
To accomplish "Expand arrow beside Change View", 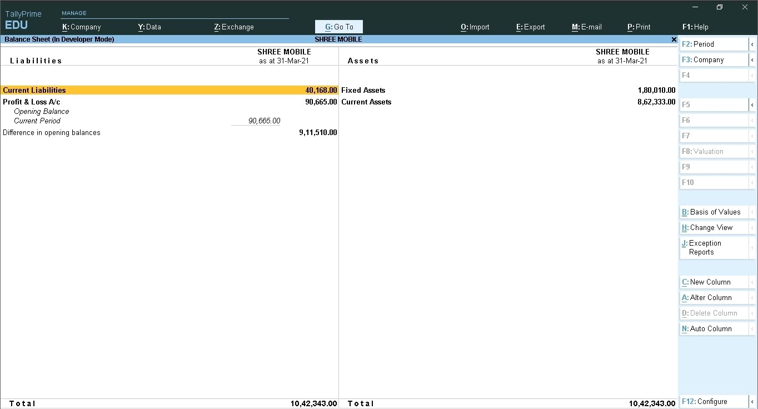I will point(752,227).
